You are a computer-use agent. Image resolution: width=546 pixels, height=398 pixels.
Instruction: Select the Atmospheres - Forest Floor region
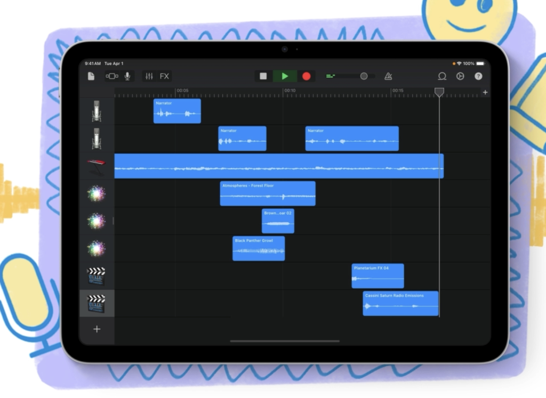click(x=268, y=193)
